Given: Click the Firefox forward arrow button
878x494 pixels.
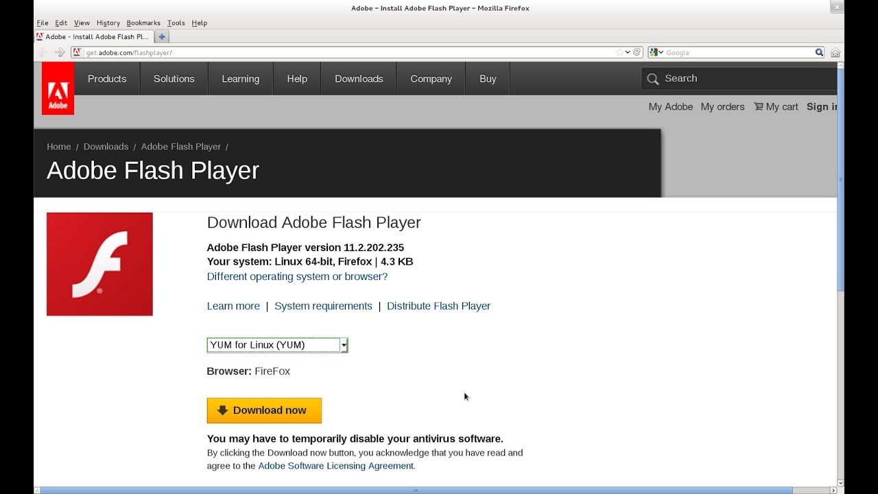Looking at the screenshot, I should tap(60, 52).
